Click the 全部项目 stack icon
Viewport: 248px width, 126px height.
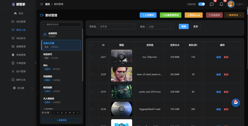pos(45,35)
